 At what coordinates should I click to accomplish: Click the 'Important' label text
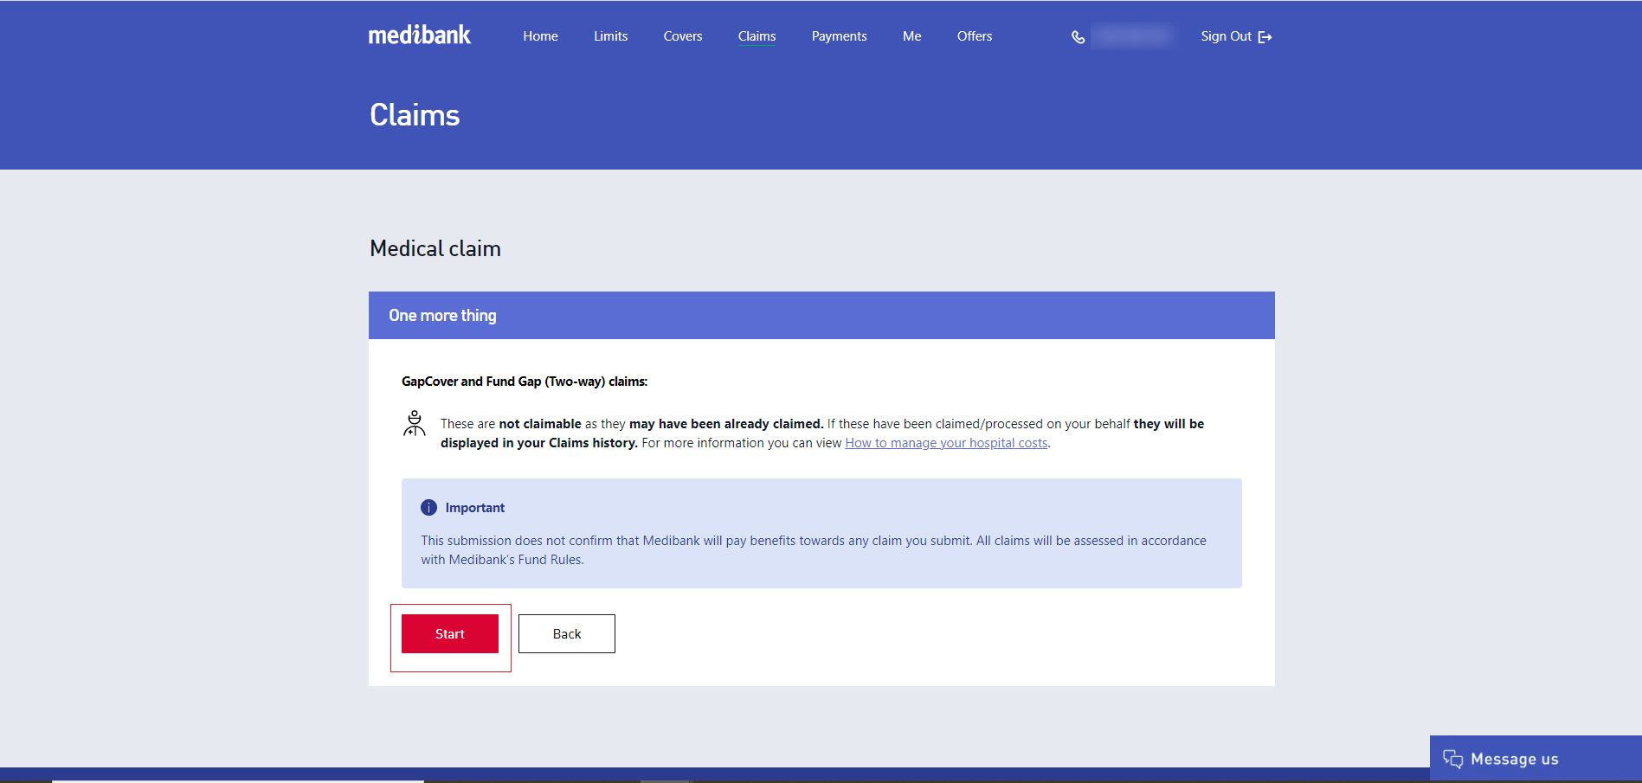point(474,508)
